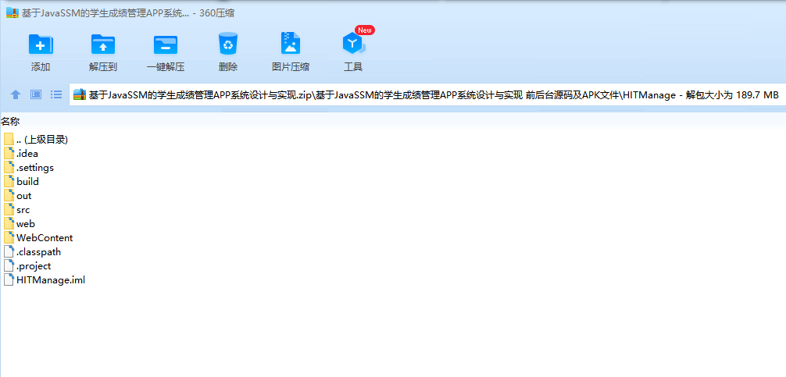Click the 一键解压 one-click extract icon
Viewport: 786px width, 377px height.
pos(166,44)
